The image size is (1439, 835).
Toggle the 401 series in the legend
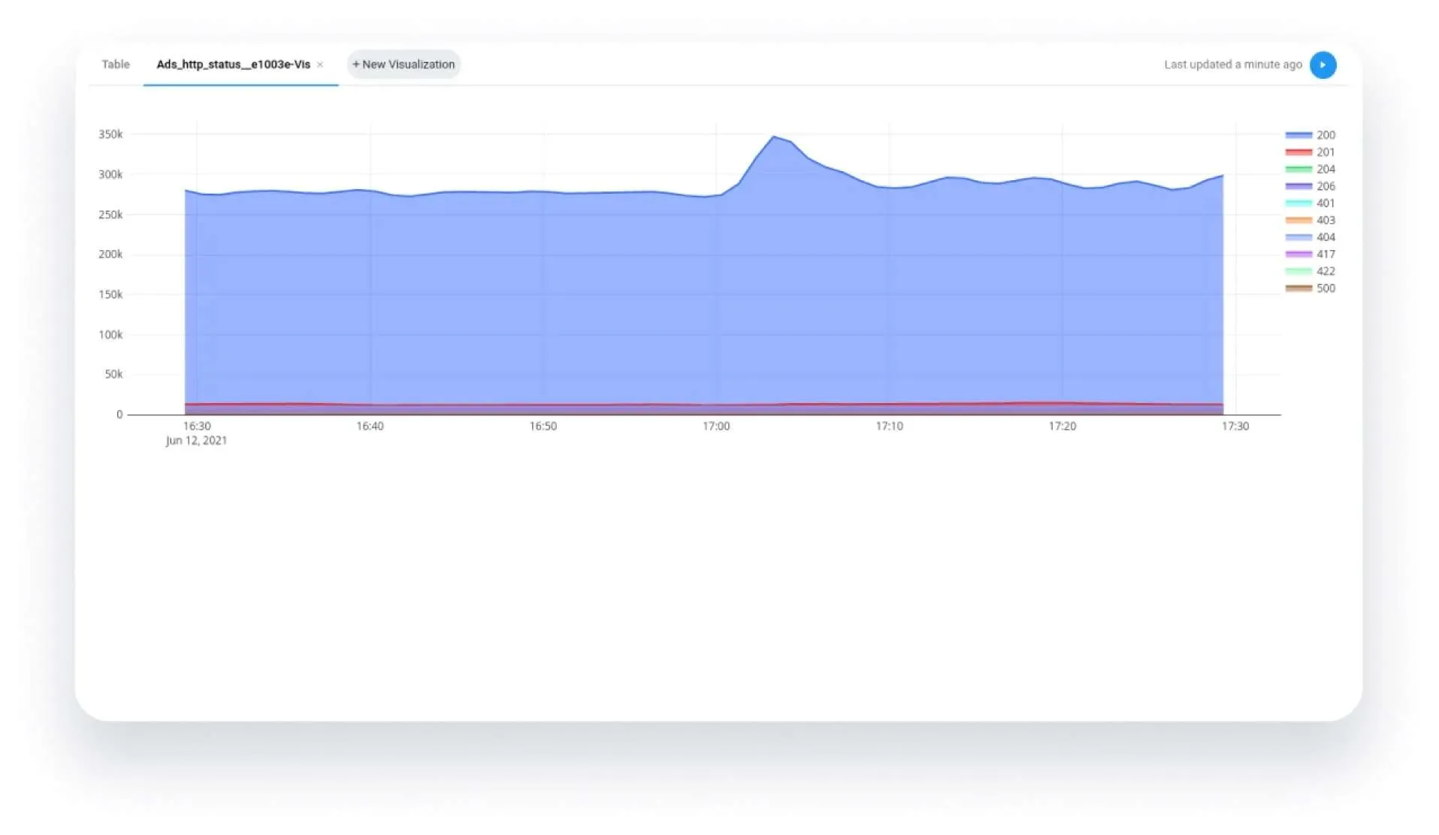(1311, 203)
